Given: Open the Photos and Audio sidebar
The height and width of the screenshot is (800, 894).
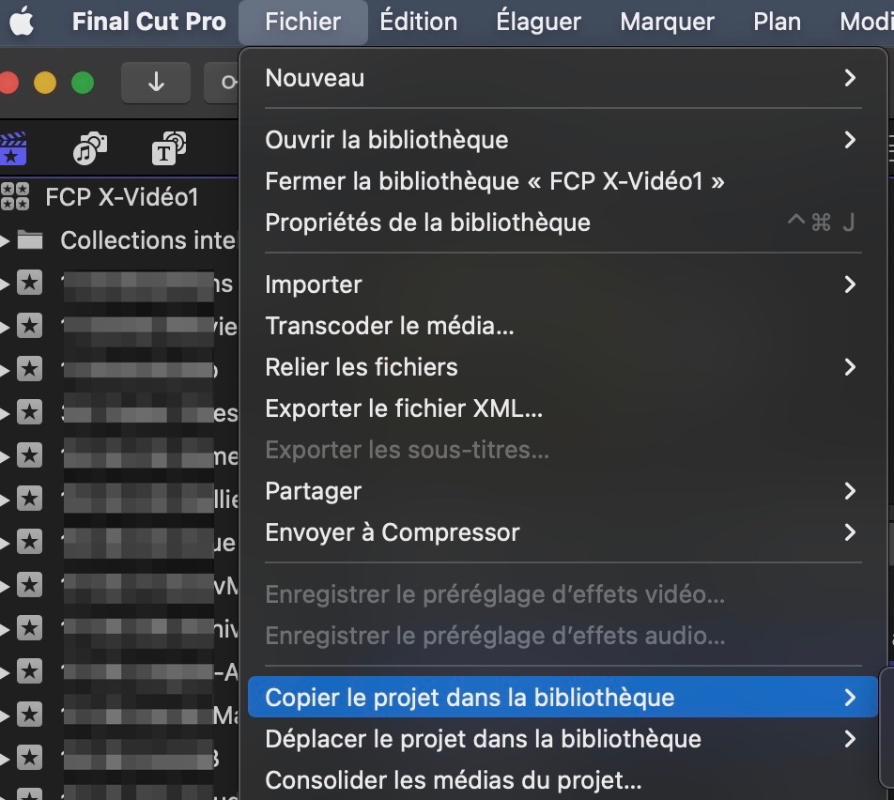Looking at the screenshot, I should (90, 148).
